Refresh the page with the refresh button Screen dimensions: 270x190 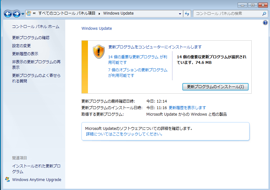point(187,14)
